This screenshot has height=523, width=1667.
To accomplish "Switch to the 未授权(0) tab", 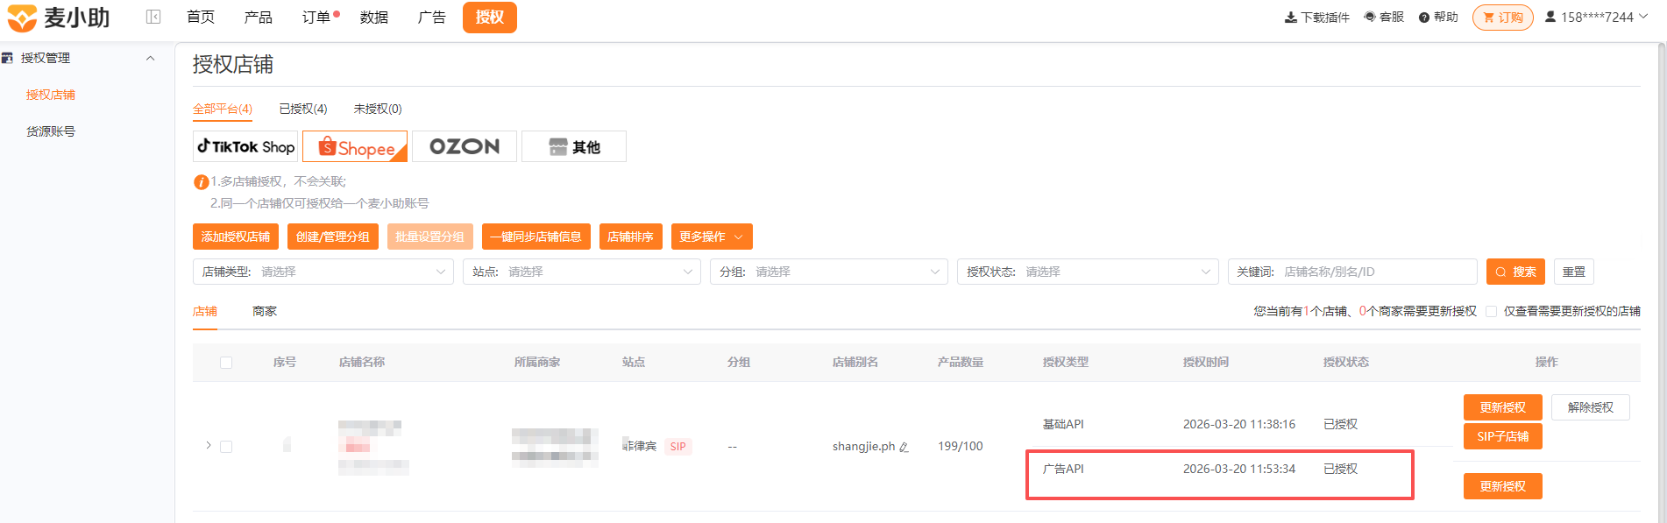I will [378, 110].
